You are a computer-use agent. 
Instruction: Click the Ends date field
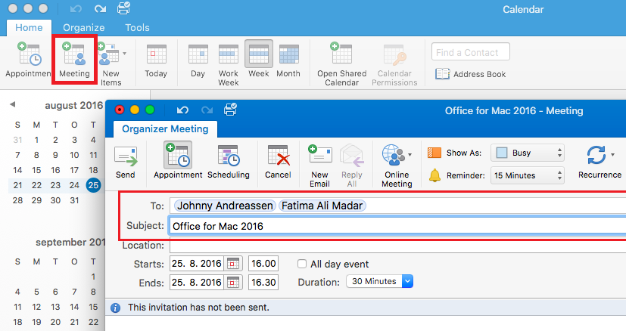point(196,283)
